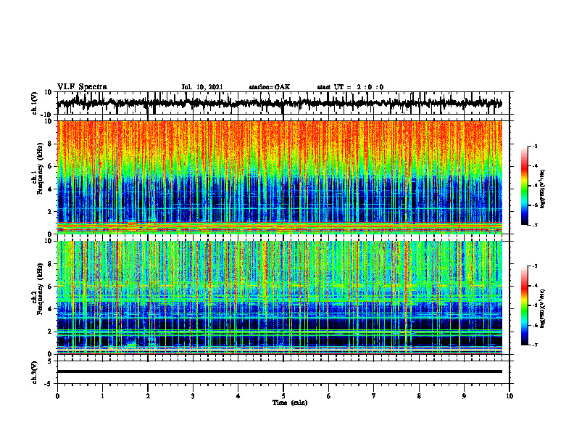The width and height of the screenshot is (574, 444).
Task: Click the "9" minute time-axis tick label
Action: (465, 396)
